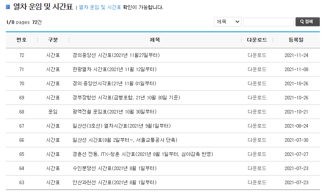Open 안산과천선 시간표(2021년 8월 1일부터) post

click(x=115, y=183)
